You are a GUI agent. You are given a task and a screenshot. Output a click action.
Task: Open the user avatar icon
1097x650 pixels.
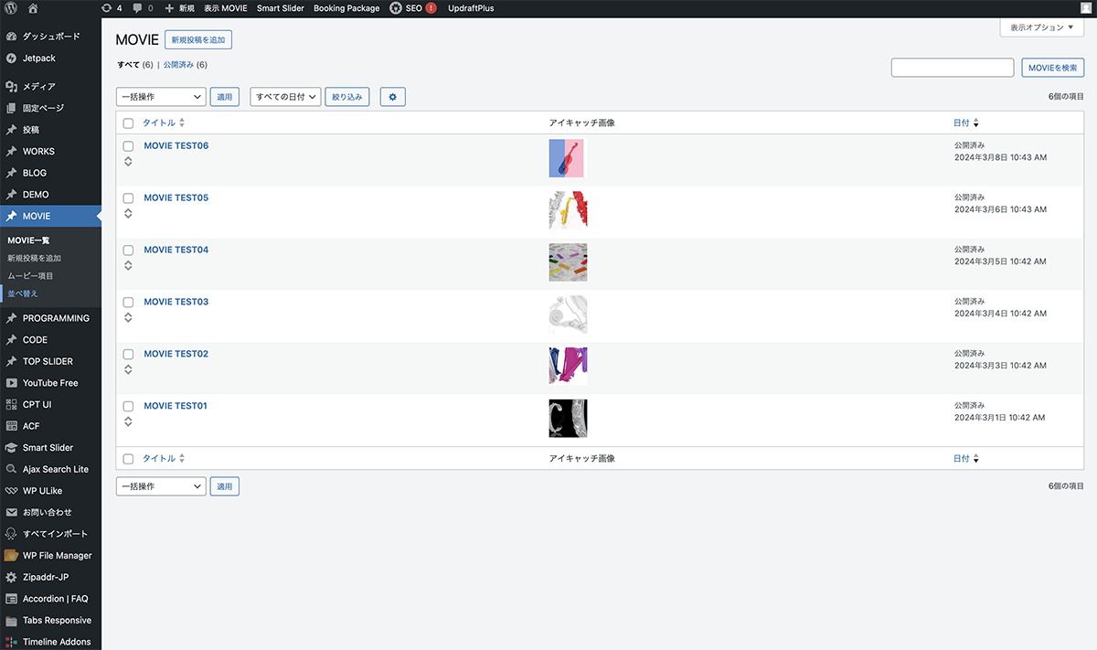[1085, 8]
